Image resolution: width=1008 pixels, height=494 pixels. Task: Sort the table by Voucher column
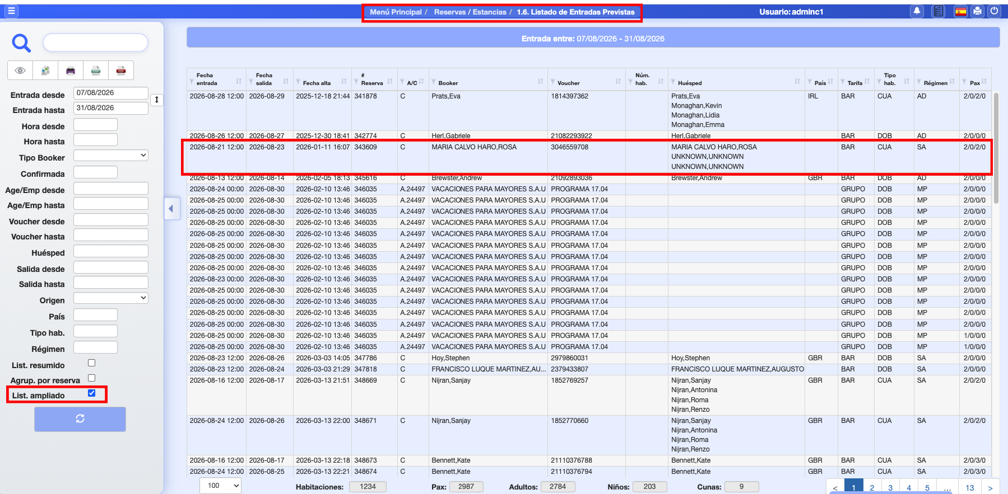coord(618,82)
